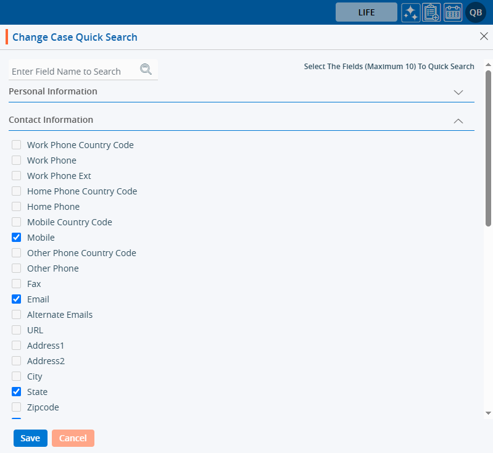Uncheck the State checkbox
The width and height of the screenshot is (493, 453).
point(17,392)
